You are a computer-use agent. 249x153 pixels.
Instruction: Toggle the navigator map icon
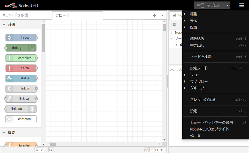pos(146,150)
